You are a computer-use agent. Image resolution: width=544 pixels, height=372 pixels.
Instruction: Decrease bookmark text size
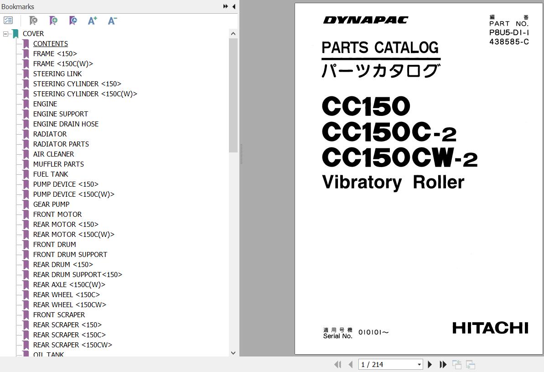[112, 21]
